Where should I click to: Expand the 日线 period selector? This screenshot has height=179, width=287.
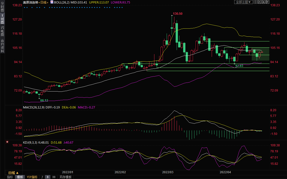(x=13, y=173)
